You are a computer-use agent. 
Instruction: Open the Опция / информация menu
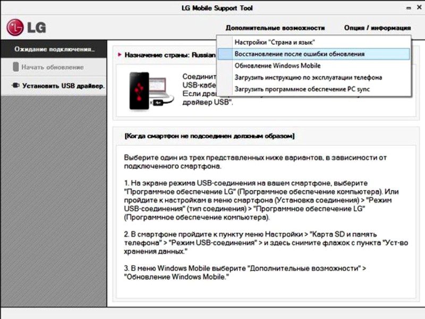[x=377, y=28]
